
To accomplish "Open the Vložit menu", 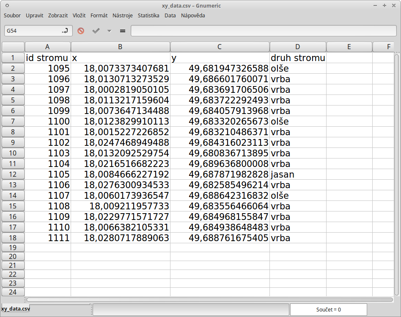I will pos(79,15).
